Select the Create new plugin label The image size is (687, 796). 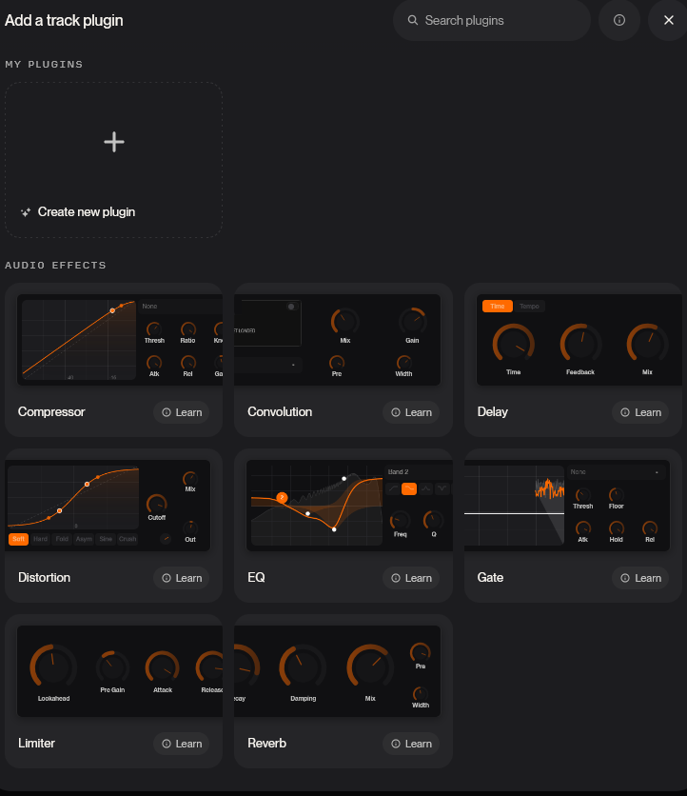(87, 211)
